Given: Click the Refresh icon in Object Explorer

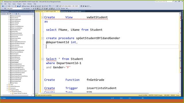Looking at the screenshot, I should click(x=16, y=14).
